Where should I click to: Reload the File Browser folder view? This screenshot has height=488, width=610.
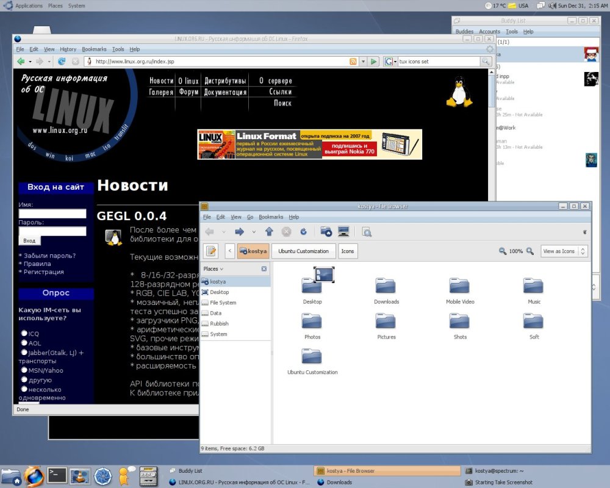click(303, 232)
